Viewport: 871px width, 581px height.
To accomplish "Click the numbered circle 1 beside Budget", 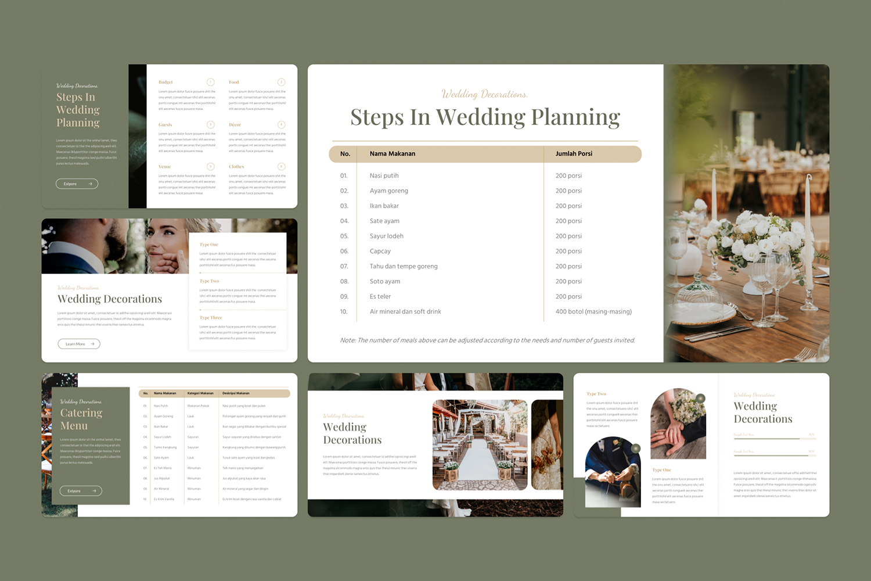I will click(x=211, y=83).
